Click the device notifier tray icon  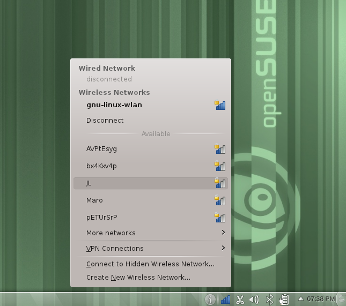(284, 300)
